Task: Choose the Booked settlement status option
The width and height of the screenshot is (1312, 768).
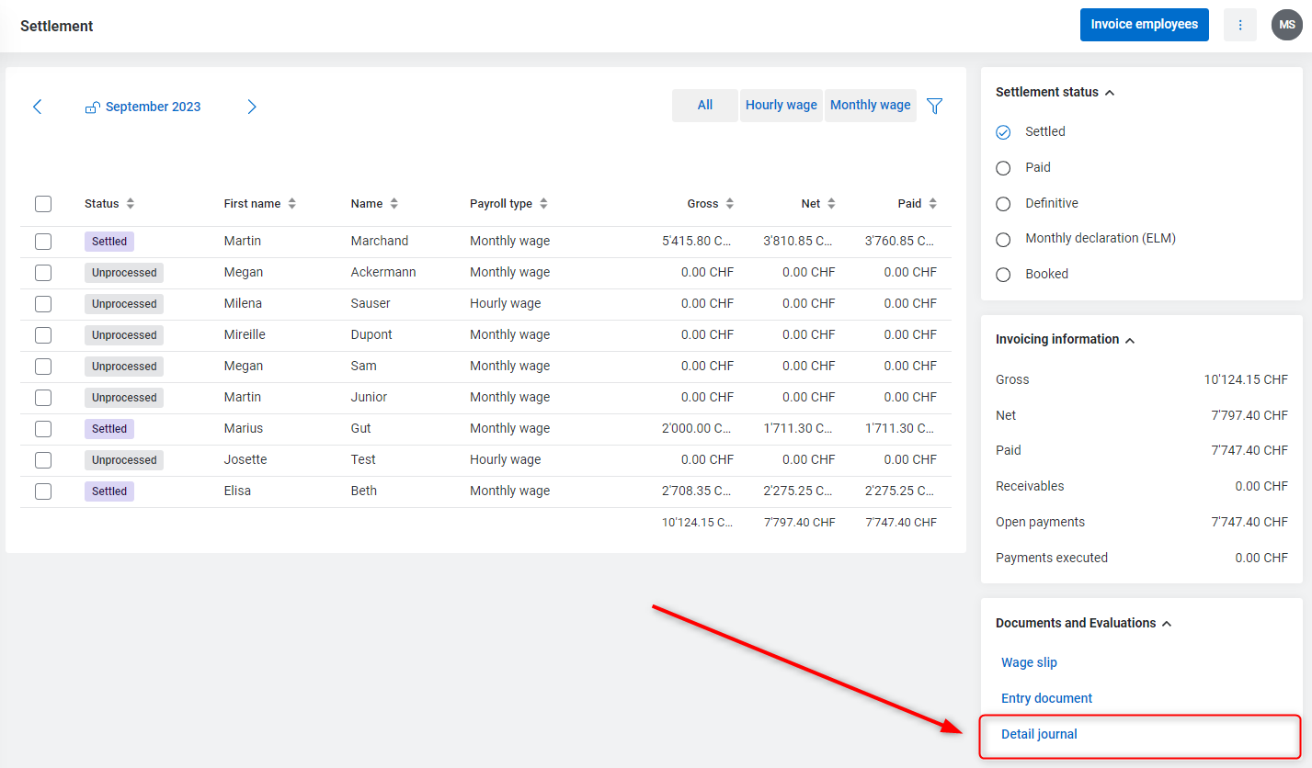Action: (1003, 275)
